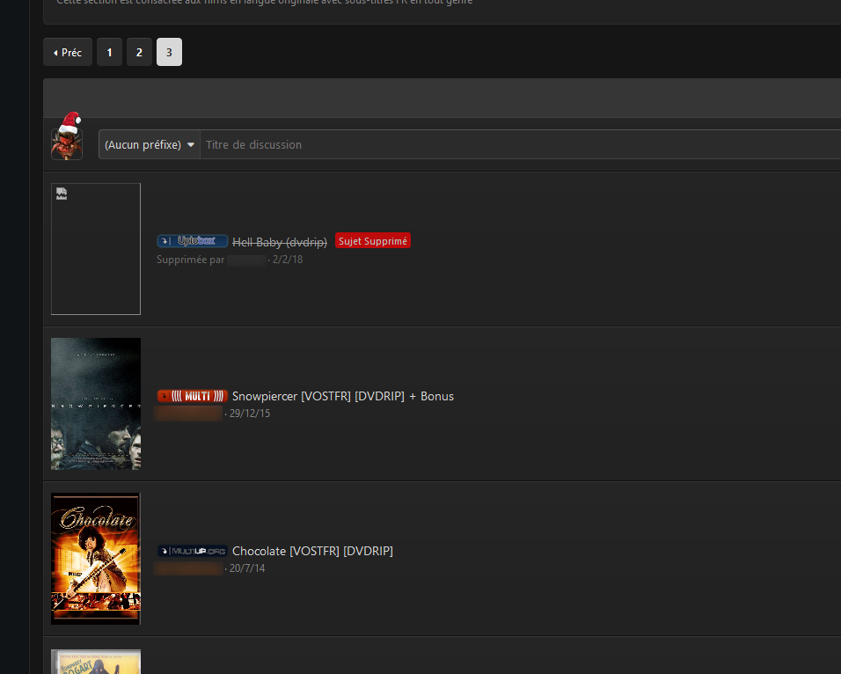841x674 pixels.
Task: Open the Chocolate movie poster thumbnail
Action: [x=96, y=559]
